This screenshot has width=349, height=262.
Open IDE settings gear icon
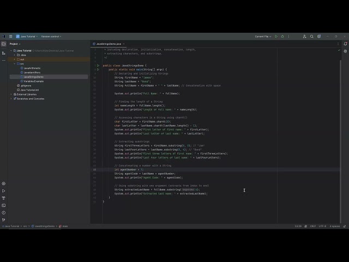pyautogui.click(x=319, y=37)
